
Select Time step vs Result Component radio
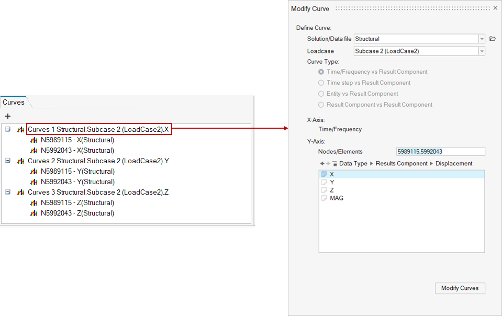321,83
